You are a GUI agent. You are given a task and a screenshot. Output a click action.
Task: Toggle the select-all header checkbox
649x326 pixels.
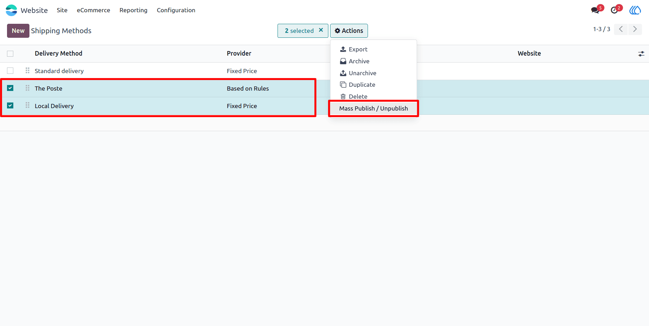point(10,54)
